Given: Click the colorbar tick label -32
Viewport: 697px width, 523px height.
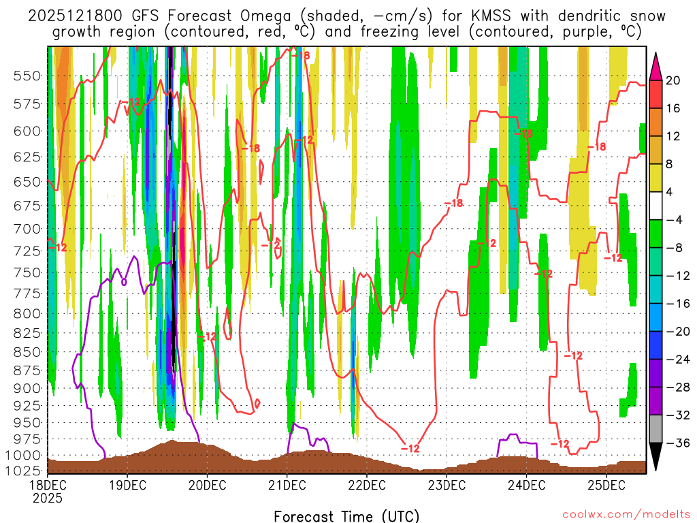Looking at the screenshot, I should click(678, 415).
